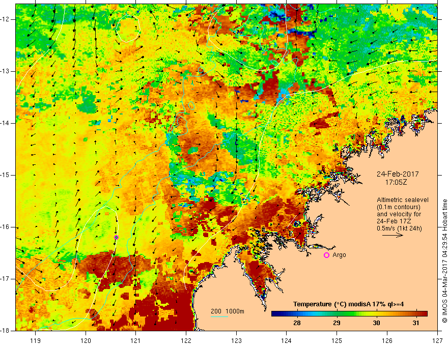Screen dimensions: 448x346
Task: Click the latitude label '-17'
Action: [x=6, y=279]
